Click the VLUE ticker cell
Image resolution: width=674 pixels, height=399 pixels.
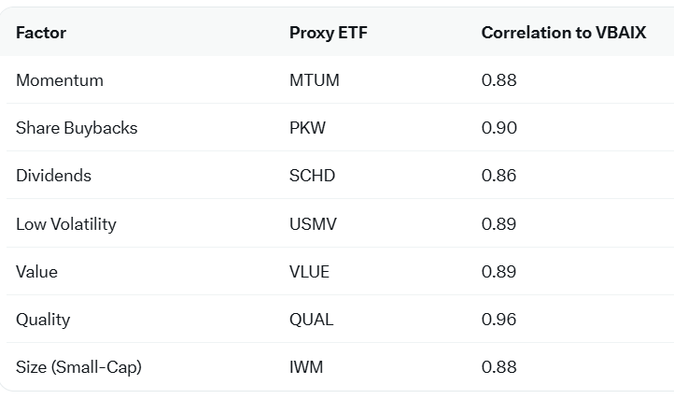309,272
